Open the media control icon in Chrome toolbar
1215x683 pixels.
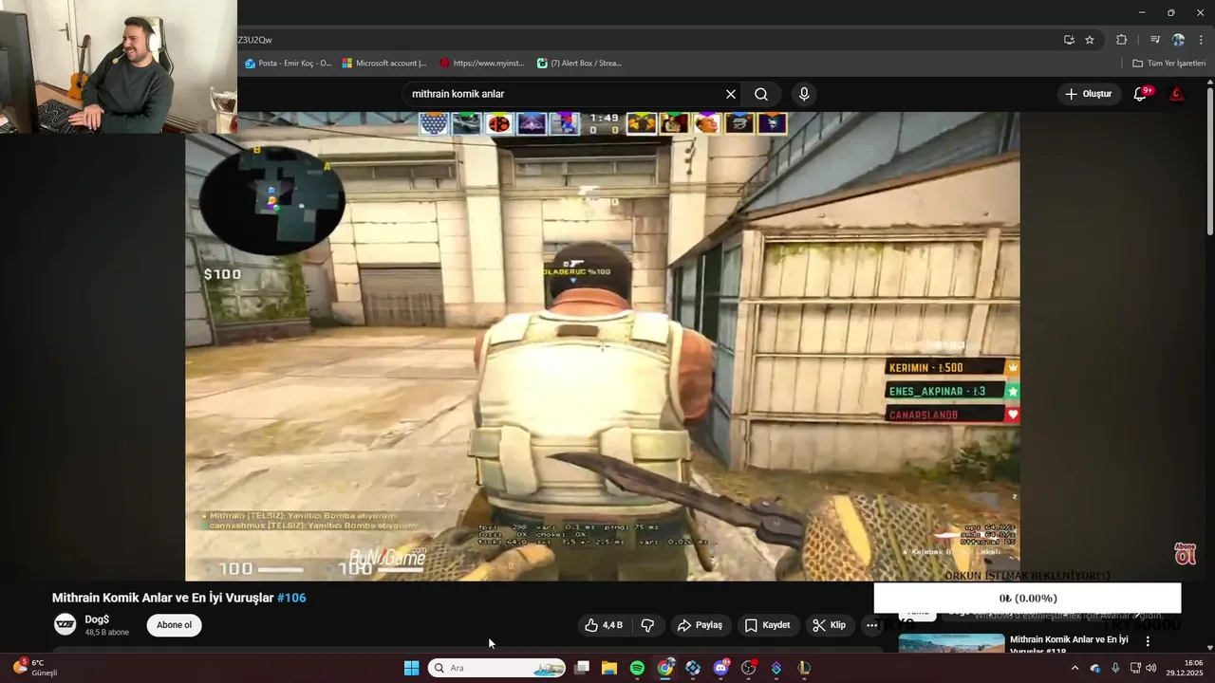1155,40
